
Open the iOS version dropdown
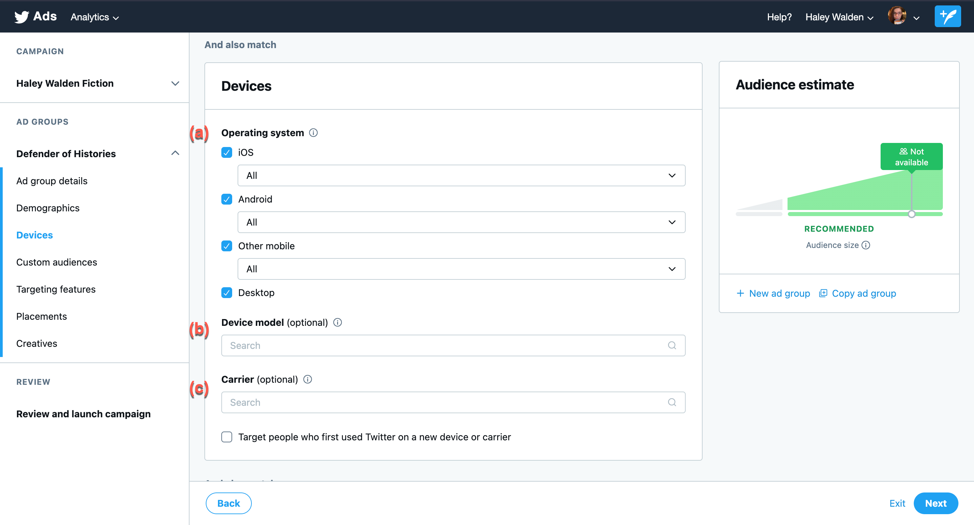[461, 176]
